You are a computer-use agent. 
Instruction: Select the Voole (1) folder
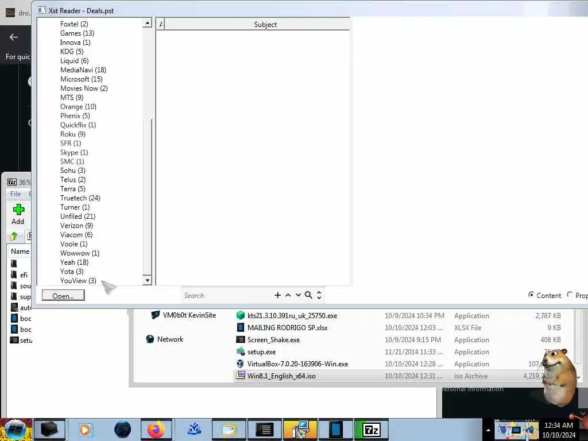74,243
